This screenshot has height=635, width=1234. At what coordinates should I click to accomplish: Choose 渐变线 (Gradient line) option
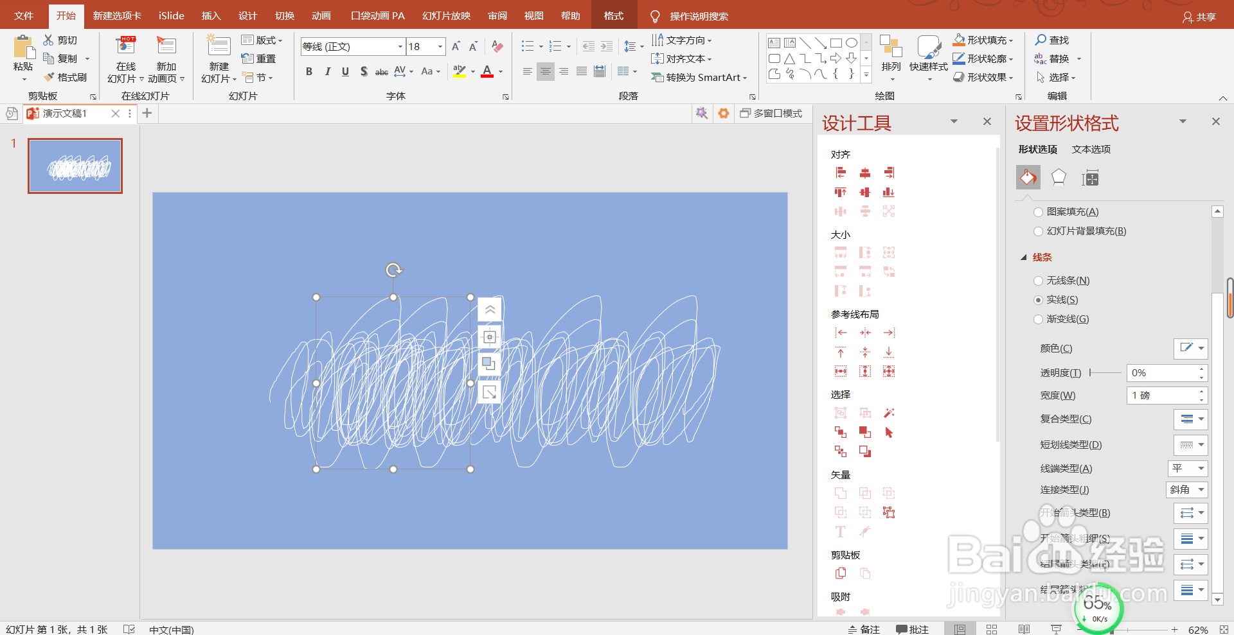tap(1038, 319)
